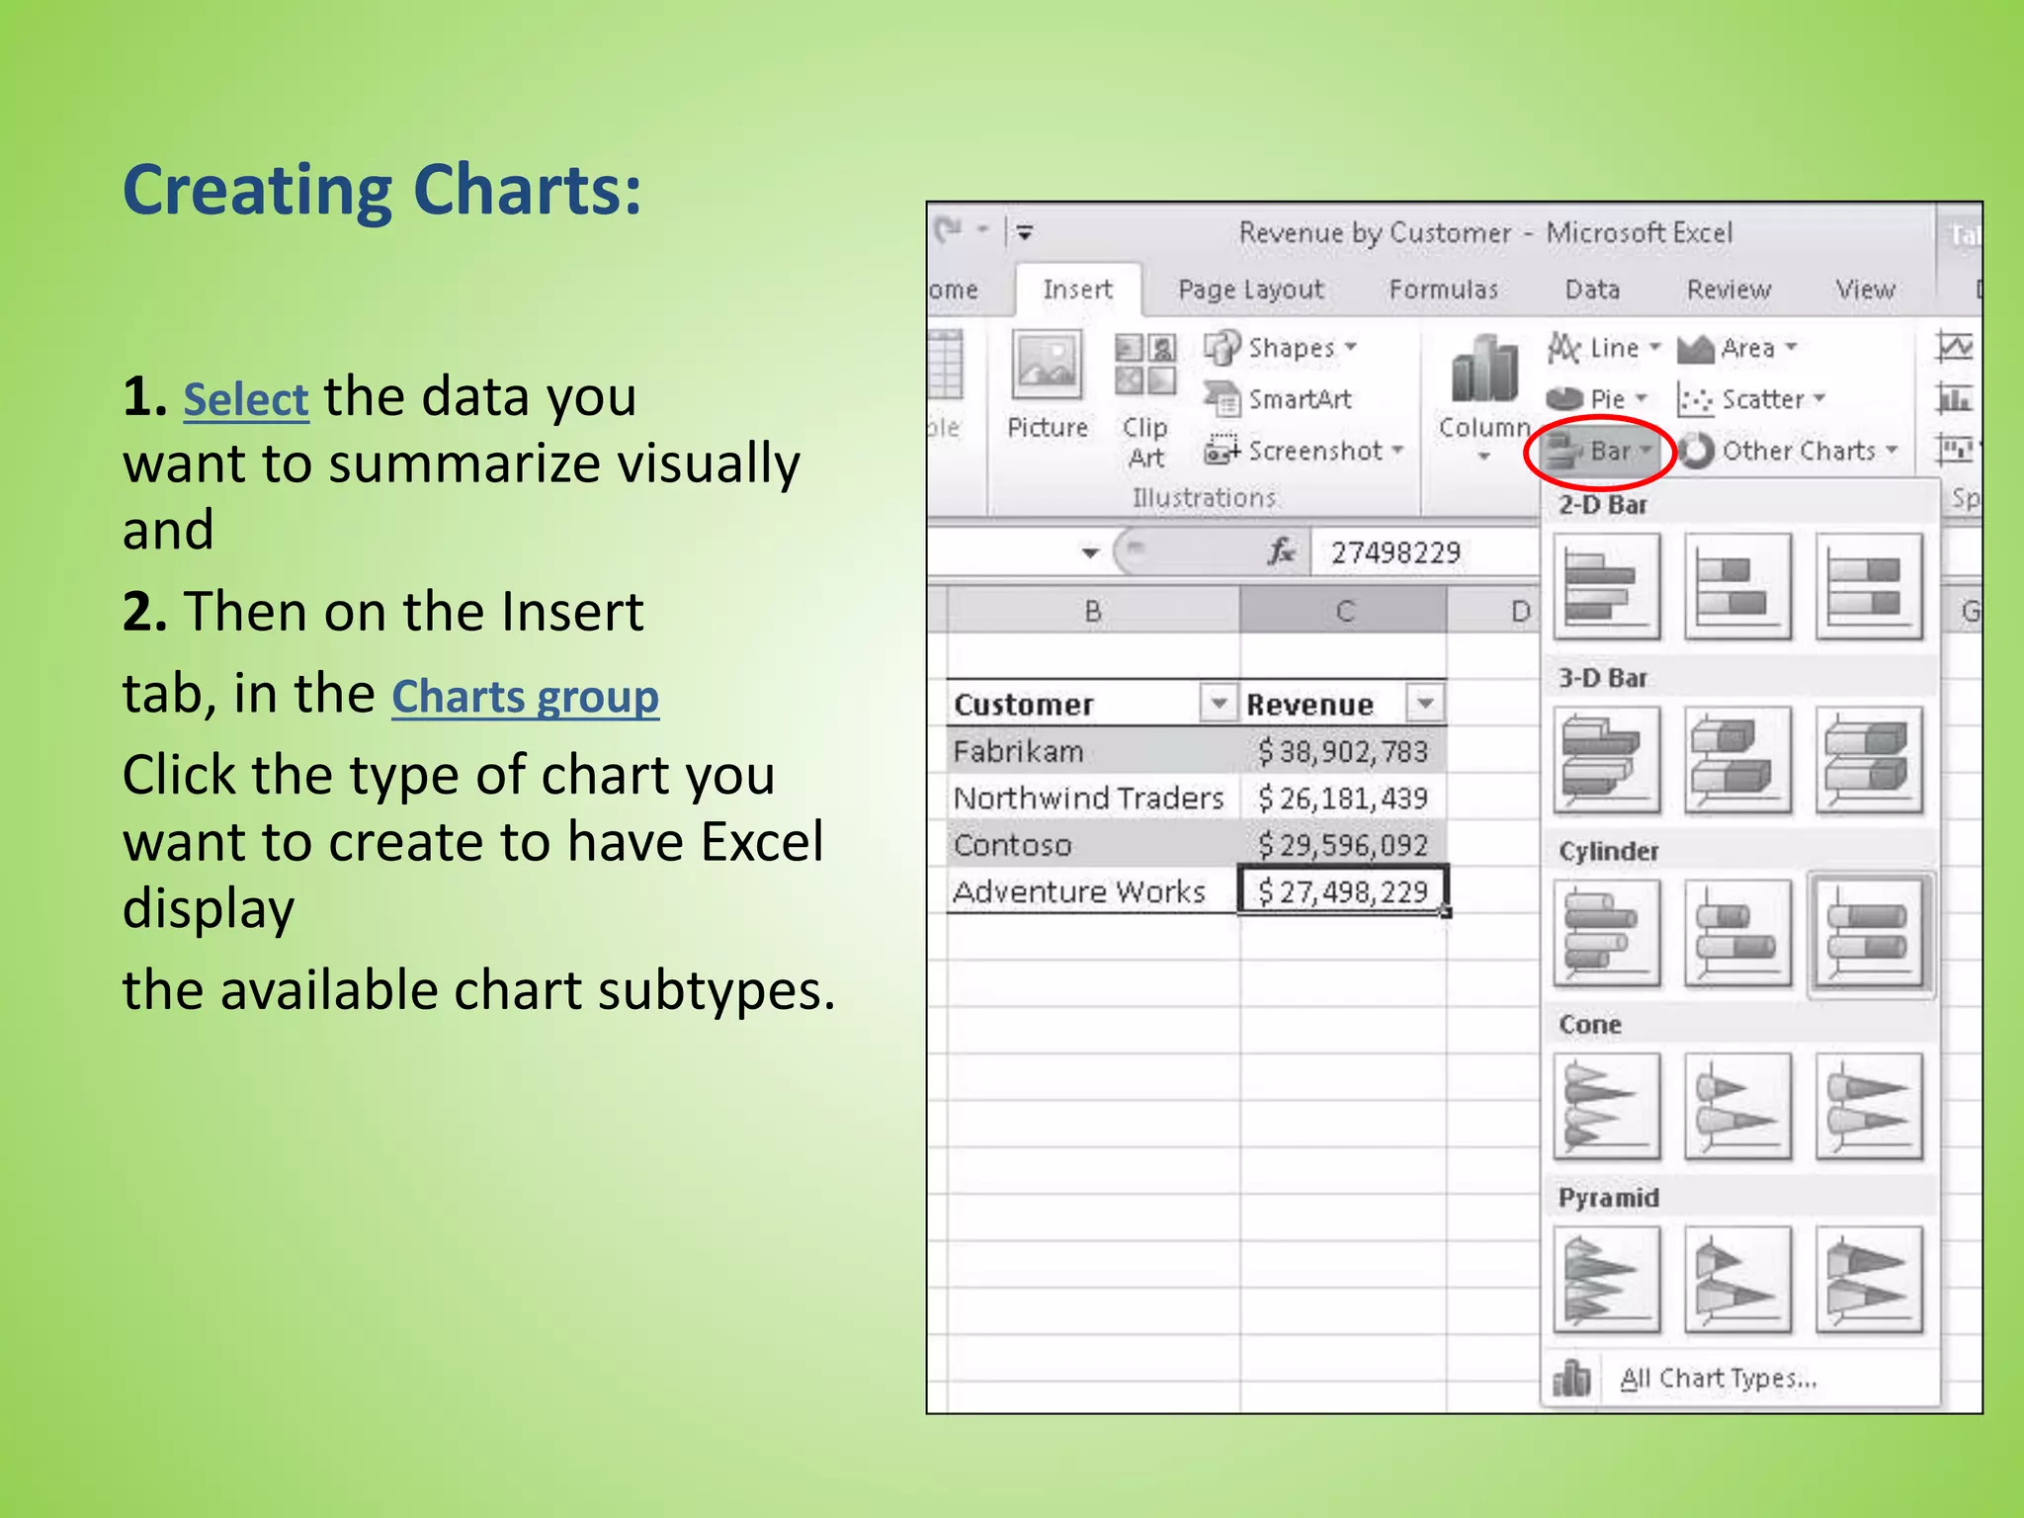Expand the Line chart dropdown

(x=1603, y=348)
